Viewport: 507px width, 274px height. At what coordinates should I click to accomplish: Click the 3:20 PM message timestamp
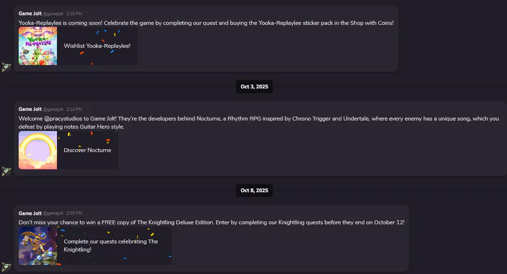click(x=74, y=14)
